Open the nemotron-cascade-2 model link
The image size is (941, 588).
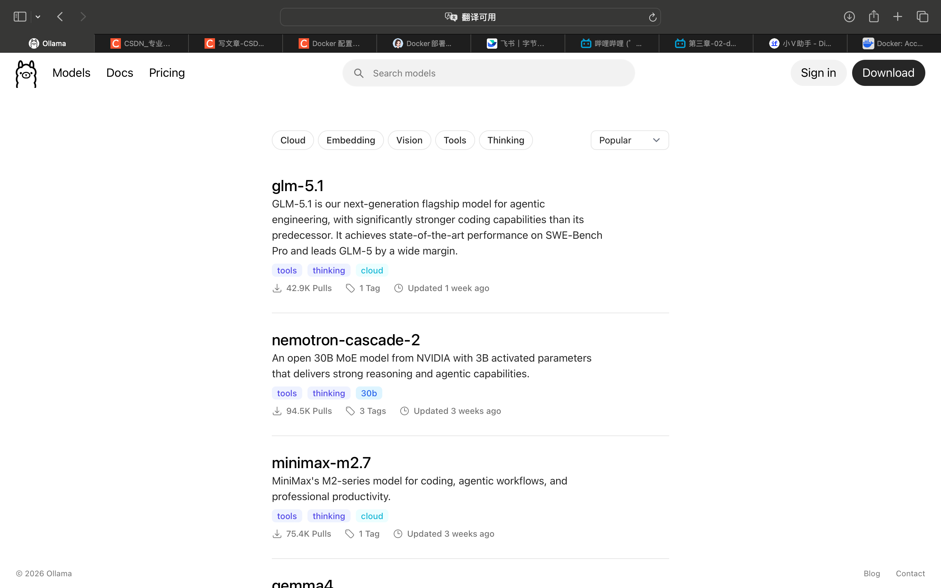[345, 340]
